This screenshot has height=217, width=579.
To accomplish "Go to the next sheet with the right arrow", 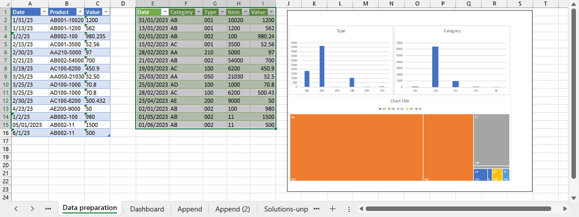I will click(32, 208).
